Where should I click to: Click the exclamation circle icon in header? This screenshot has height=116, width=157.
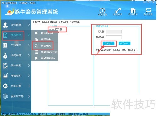point(102,10)
